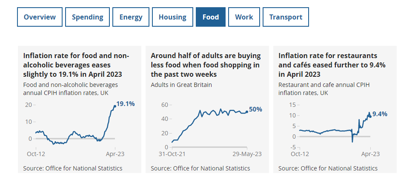418x187 pixels.
Task: Click the source text under the restaurants card
Action: click(x=328, y=168)
